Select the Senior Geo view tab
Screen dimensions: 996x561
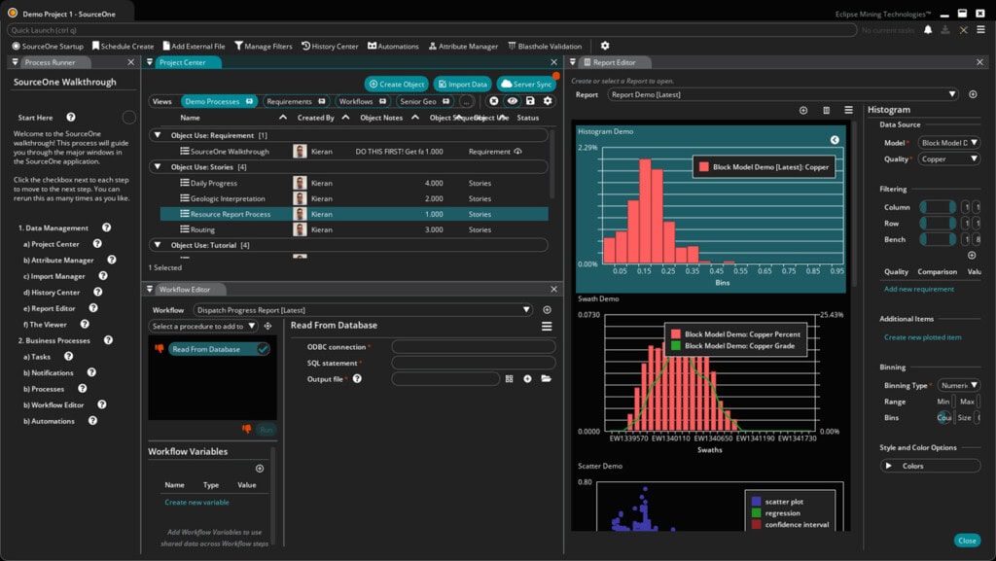pyautogui.click(x=425, y=101)
